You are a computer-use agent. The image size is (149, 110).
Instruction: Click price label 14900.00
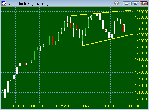click(x=141, y=35)
